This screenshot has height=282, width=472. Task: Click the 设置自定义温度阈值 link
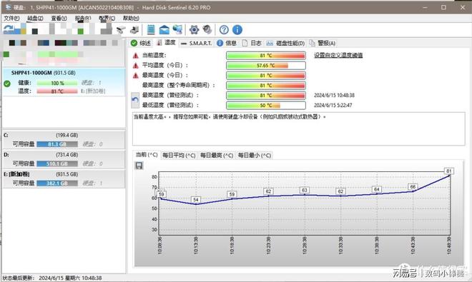[338, 55]
